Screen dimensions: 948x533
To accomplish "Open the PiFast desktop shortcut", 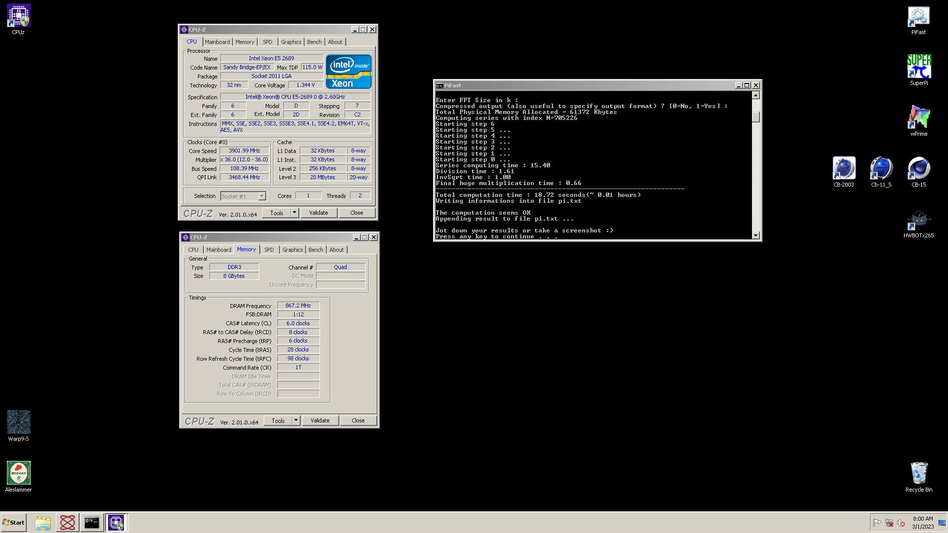I will tap(918, 20).
